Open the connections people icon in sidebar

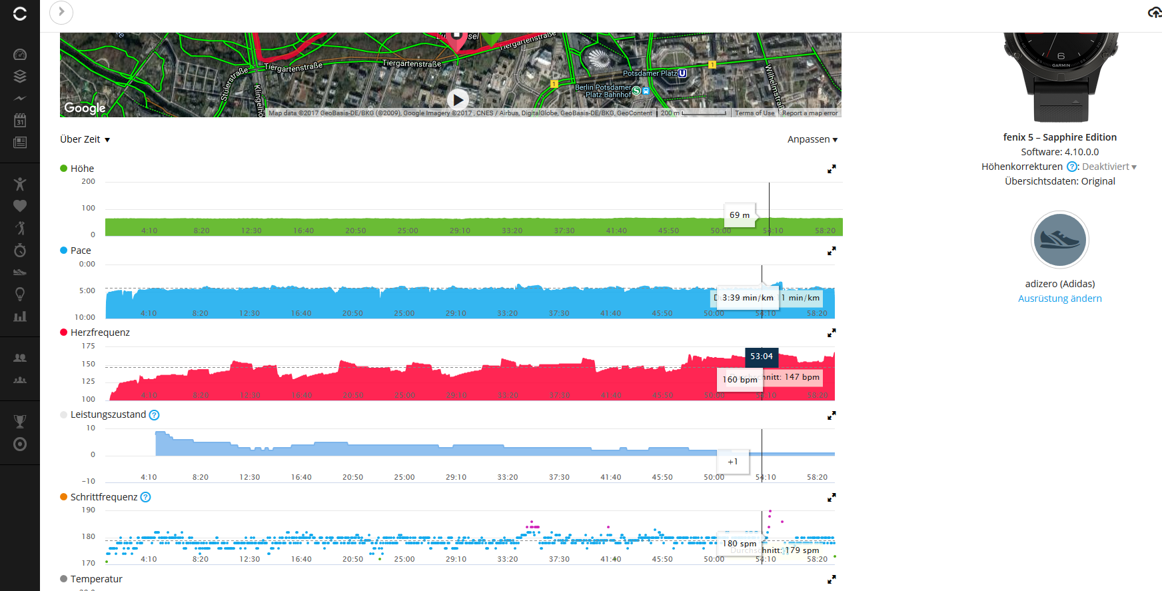tap(20, 358)
